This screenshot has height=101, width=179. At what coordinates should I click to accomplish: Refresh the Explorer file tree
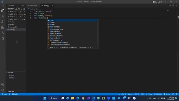22,9
